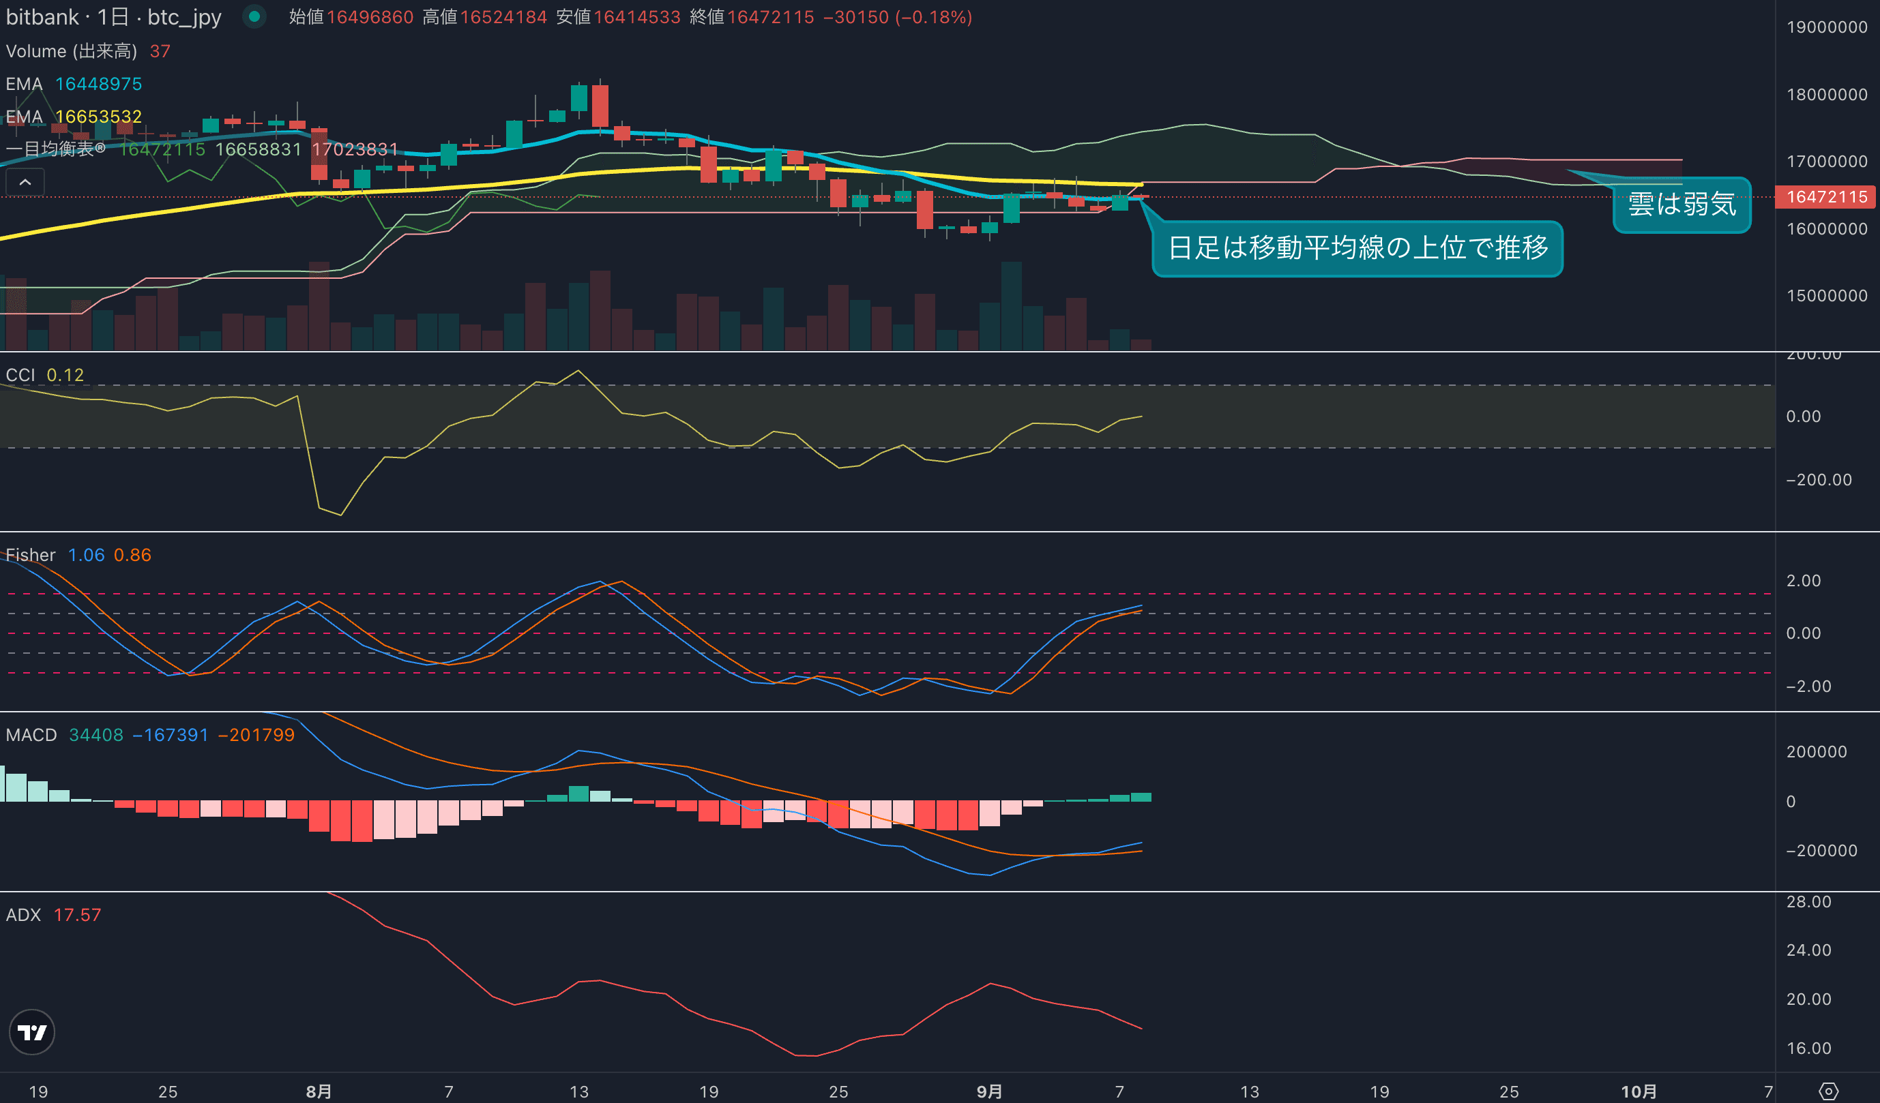Select the 雲は弱気 callout annotation
Screen dimensions: 1880x1103
(x=1681, y=205)
